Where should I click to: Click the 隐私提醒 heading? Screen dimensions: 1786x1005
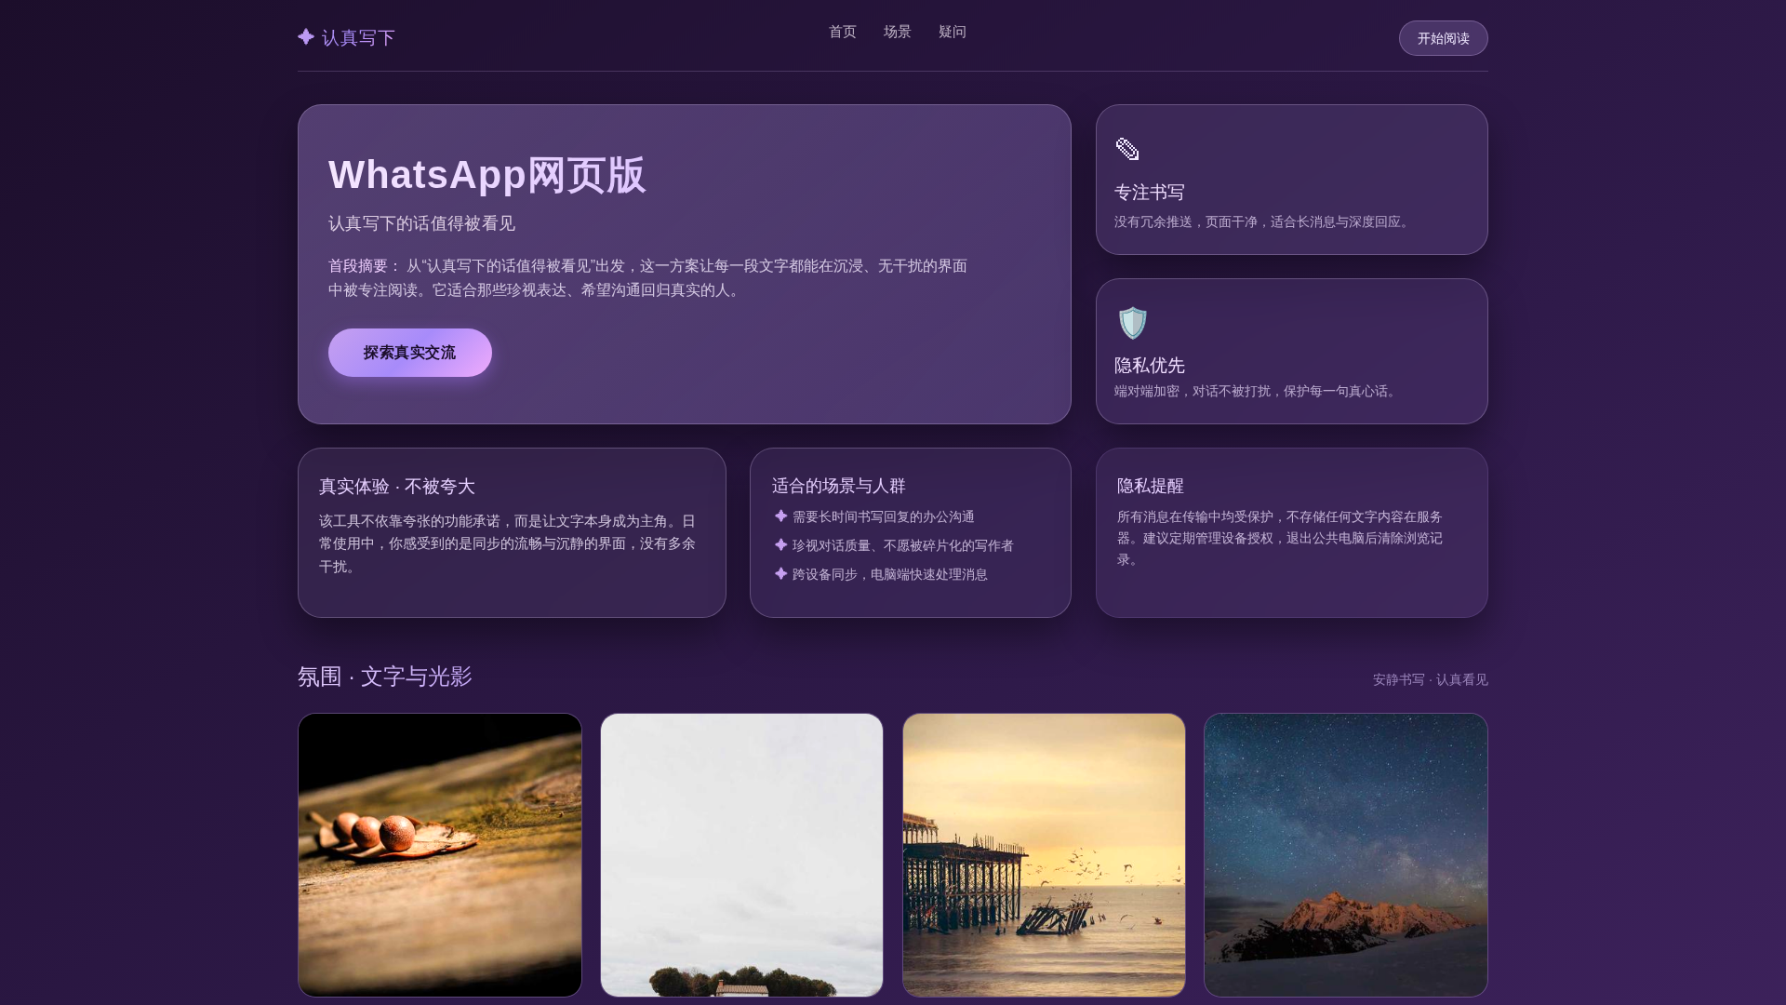point(1151,486)
